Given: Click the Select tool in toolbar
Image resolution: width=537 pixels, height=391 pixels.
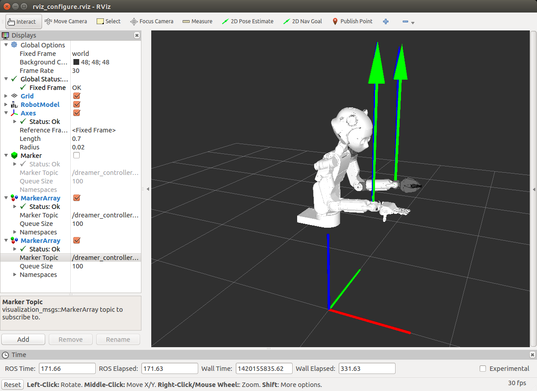Looking at the screenshot, I should [x=109, y=21].
